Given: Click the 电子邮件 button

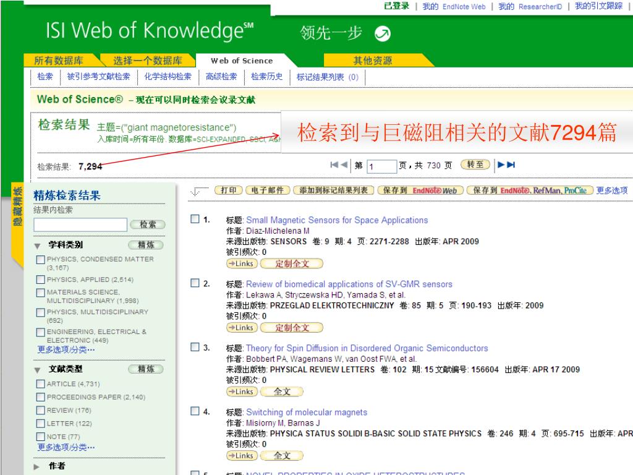Looking at the screenshot, I should click(268, 190).
